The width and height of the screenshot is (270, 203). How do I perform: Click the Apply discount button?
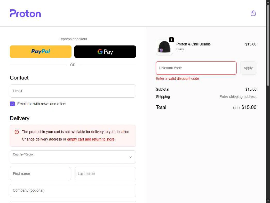click(248, 68)
